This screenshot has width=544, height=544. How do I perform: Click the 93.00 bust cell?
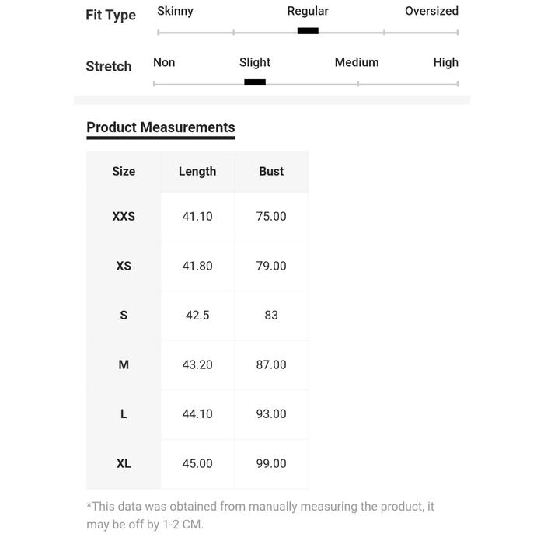coord(271,414)
